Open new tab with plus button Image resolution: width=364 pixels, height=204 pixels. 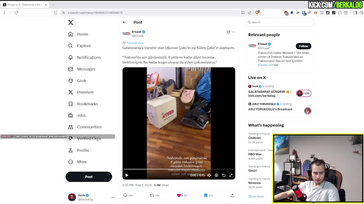pyautogui.click(x=53, y=5)
